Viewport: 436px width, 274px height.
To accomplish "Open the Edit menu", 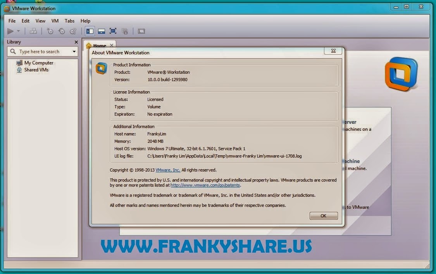I will 26,21.
